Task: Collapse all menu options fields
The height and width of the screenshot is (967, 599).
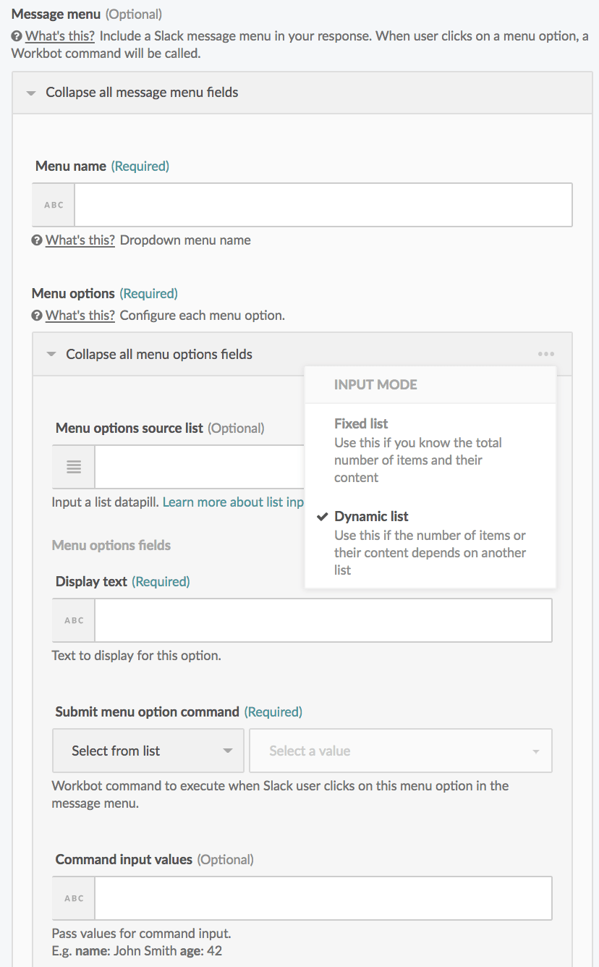Action: (159, 355)
